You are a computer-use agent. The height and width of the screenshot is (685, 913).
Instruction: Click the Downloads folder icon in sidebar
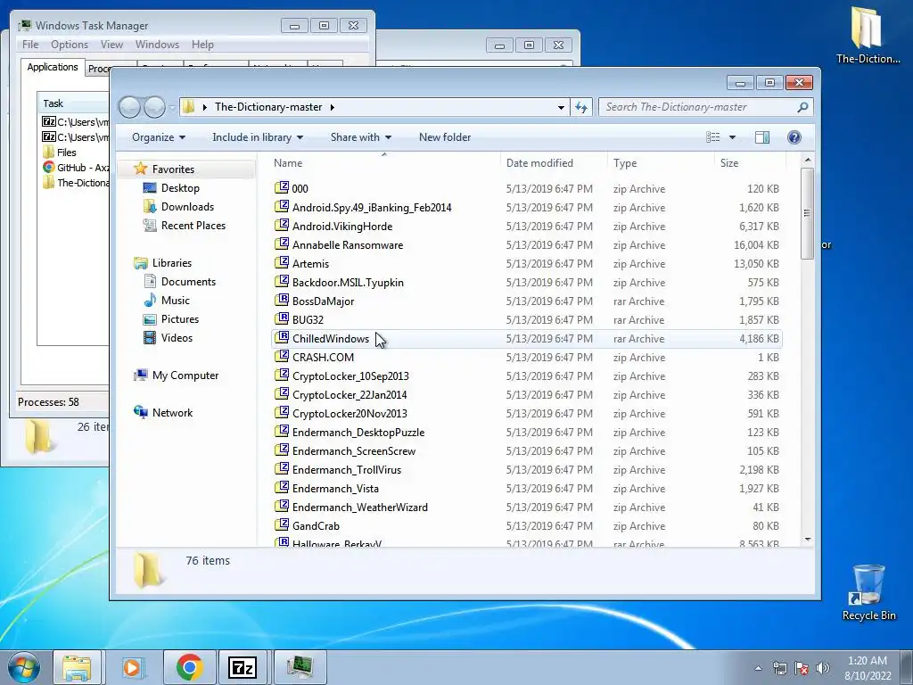[150, 206]
